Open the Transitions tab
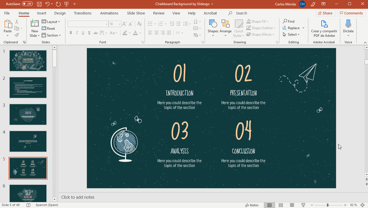 click(83, 13)
